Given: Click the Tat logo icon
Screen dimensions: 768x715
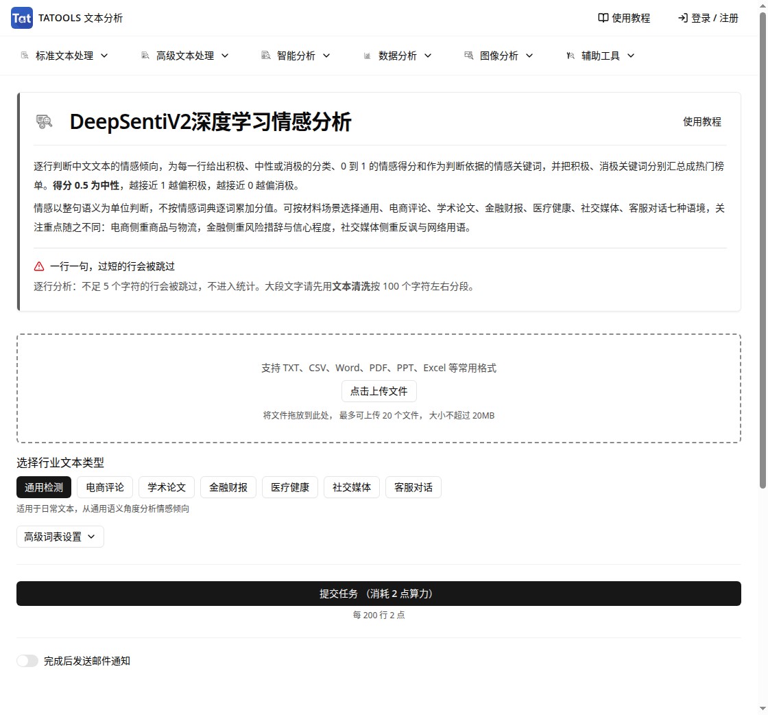Looking at the screenshot, I should [21, 18].
